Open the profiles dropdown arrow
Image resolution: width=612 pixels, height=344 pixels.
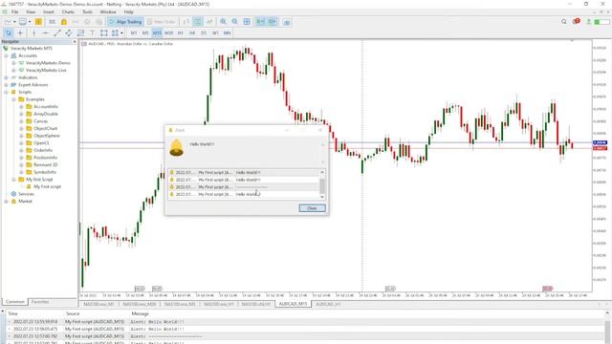(30, 22)
